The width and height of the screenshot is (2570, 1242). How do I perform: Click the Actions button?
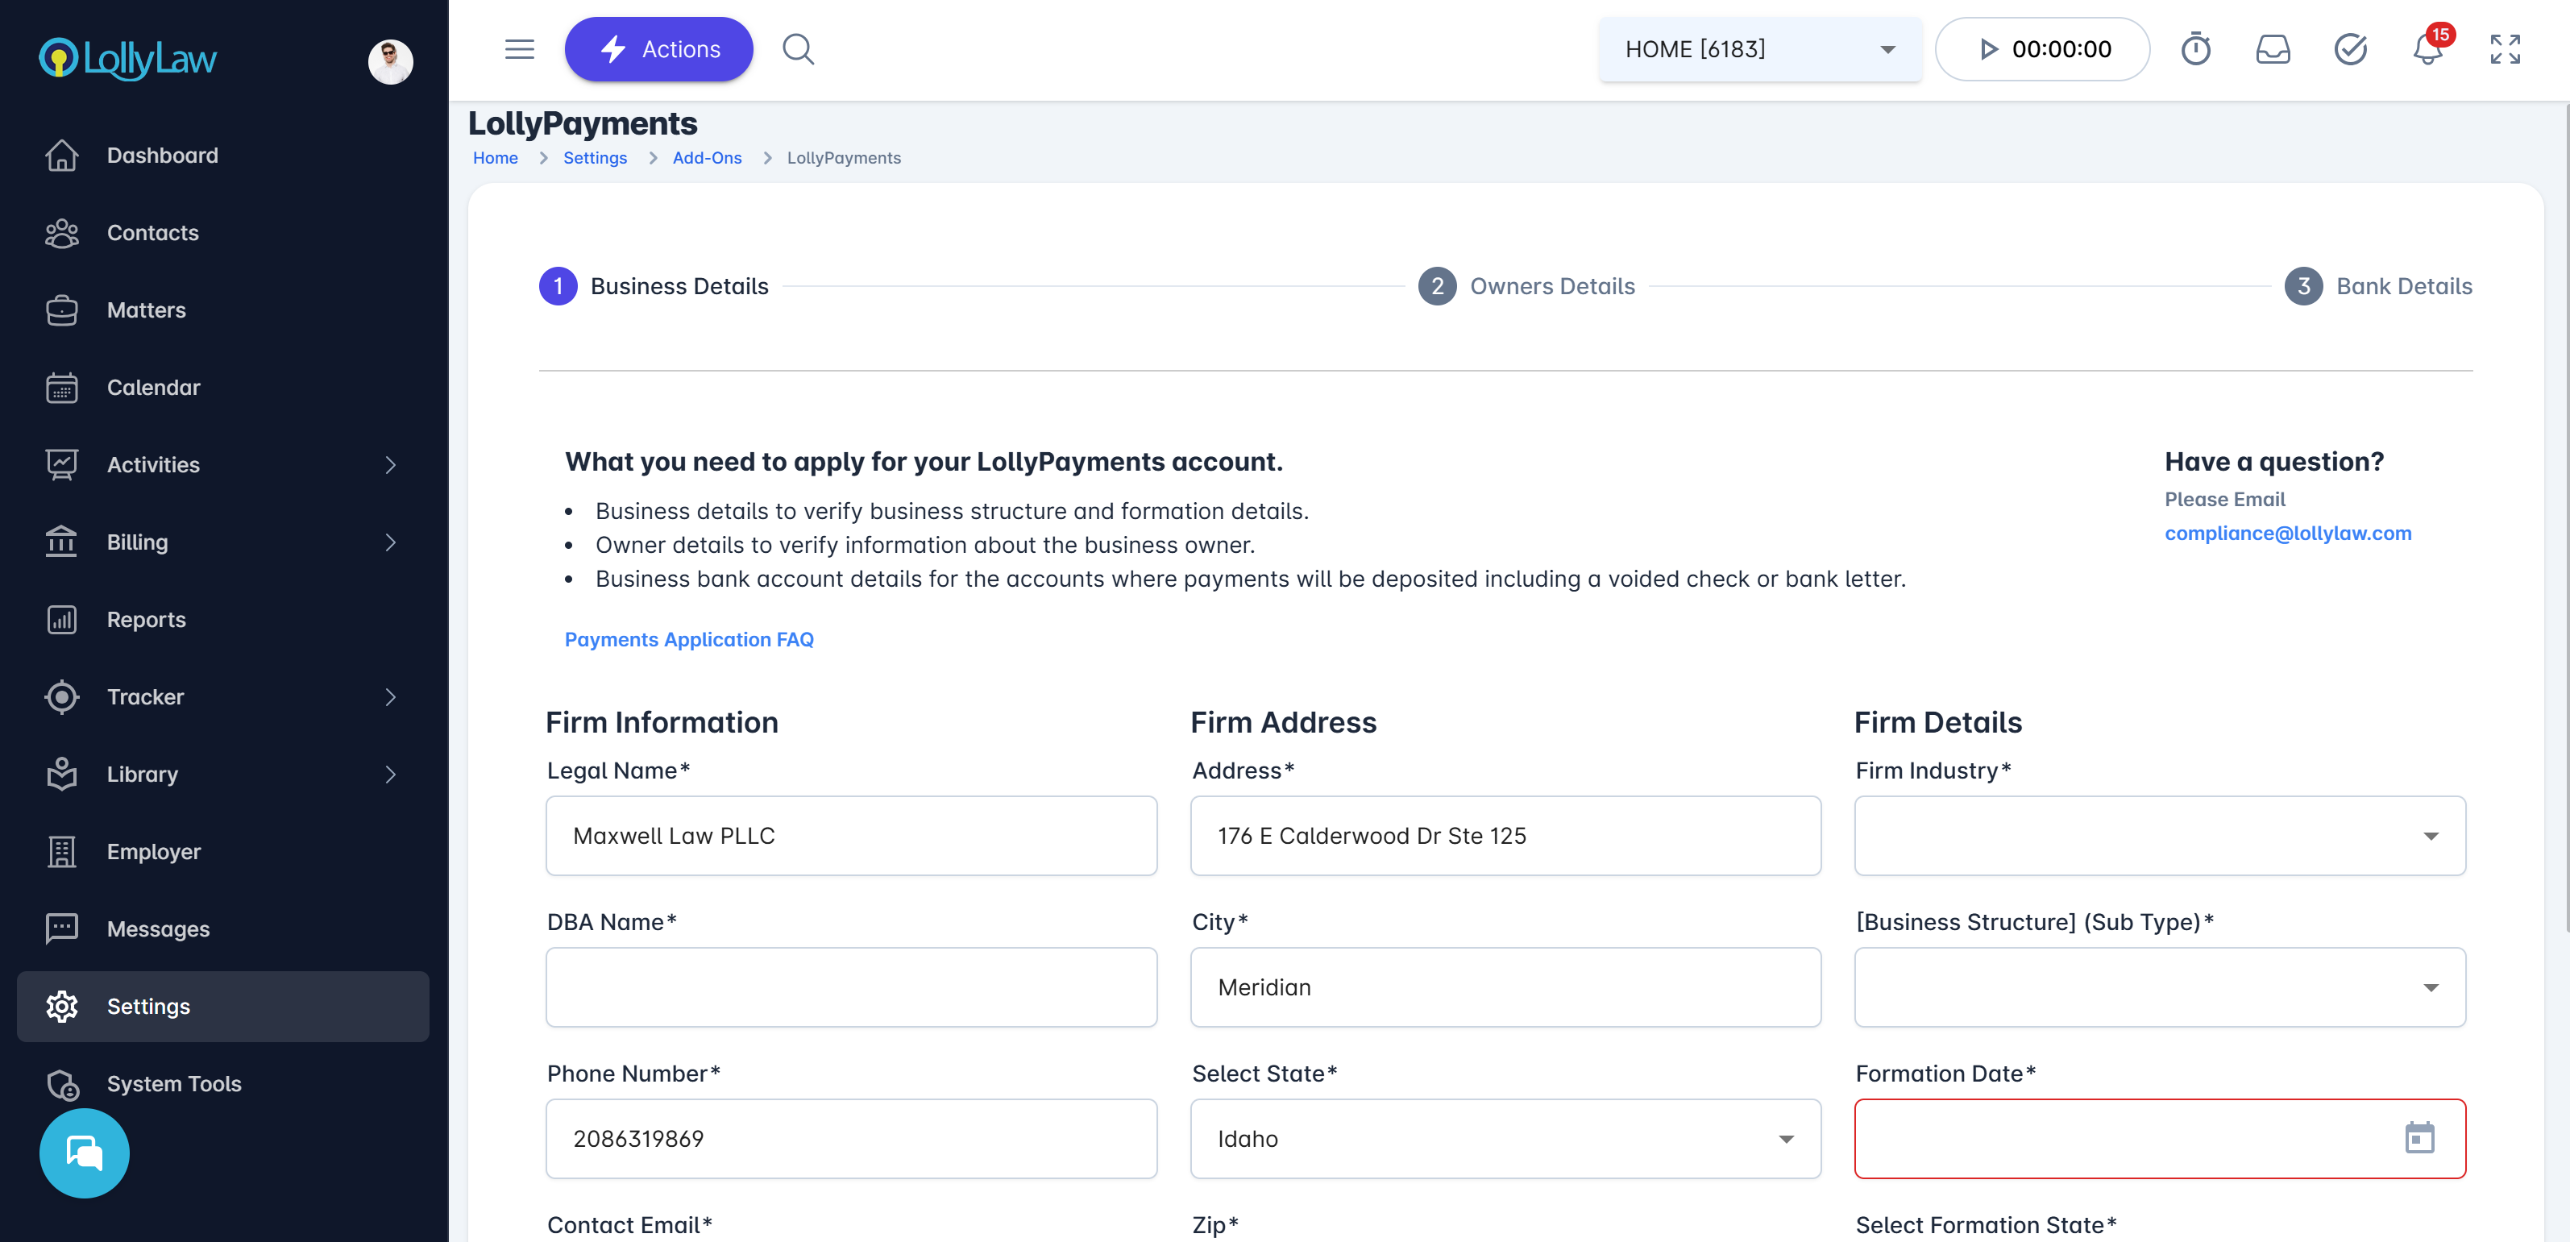[x=658, y=49]
